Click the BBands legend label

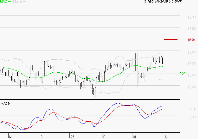point(18,2)
